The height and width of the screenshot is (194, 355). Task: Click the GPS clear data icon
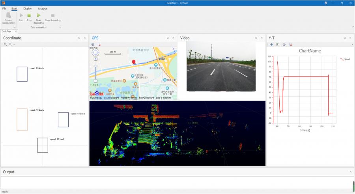click(99, 45)
